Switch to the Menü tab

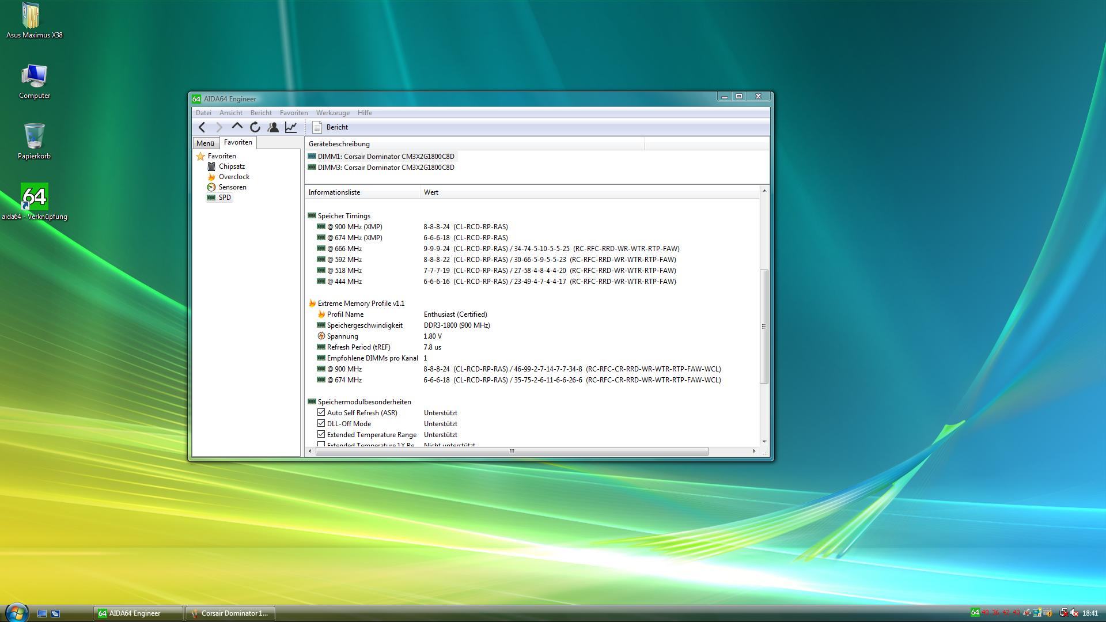coord(205,143)
